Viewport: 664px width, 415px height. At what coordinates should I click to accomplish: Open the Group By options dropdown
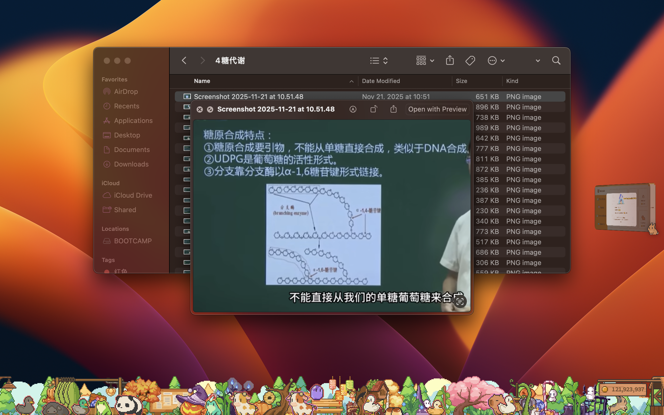point(425,60)
